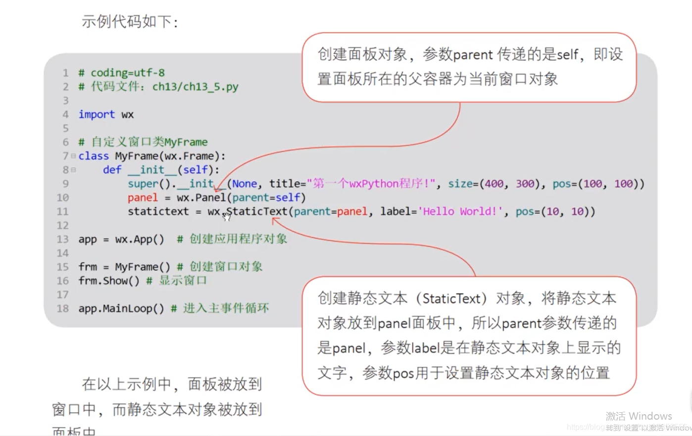
Task: Collapse the class MyFrame fold marker
Action: 73,156
